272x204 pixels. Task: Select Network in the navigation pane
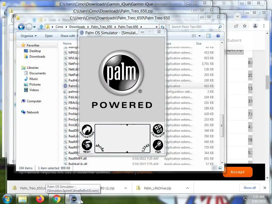point(33,112)
